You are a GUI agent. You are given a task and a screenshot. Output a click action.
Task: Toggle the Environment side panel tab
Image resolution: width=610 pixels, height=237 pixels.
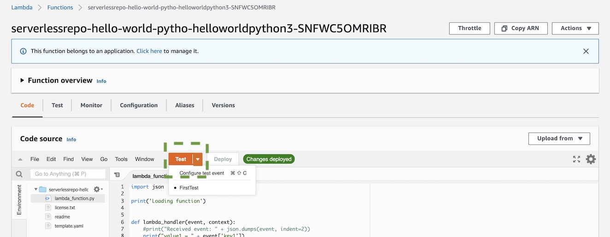(x=19, y=200)
